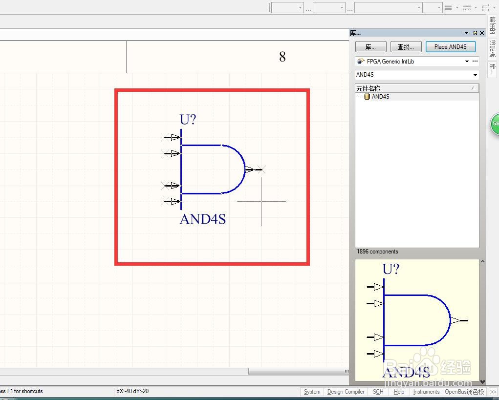Click the ellipsis button after the second toolbar combo box
The height and width of the screenshot is (400, 499).
click(x=349, y=9)
